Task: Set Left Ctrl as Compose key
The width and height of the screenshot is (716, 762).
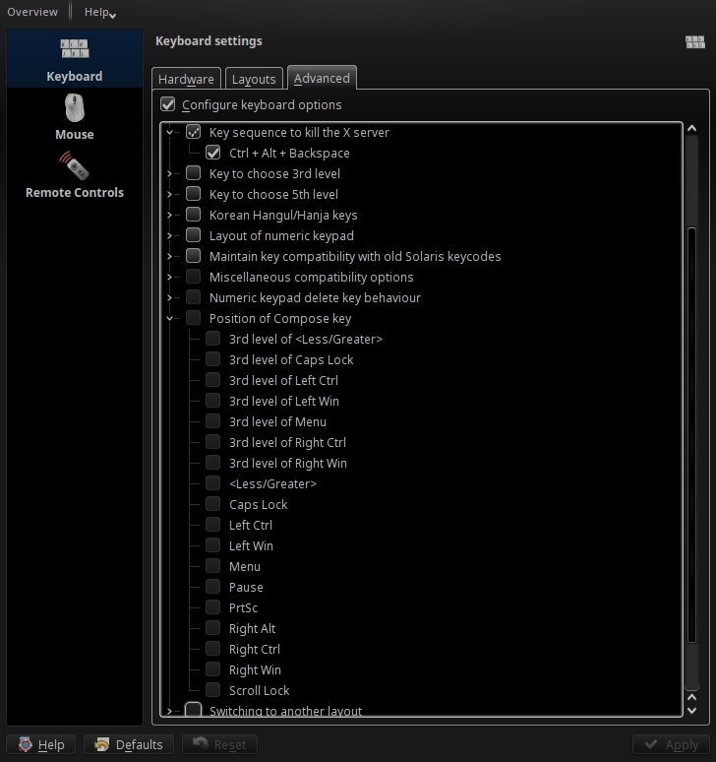Action: click(x=213, y=525)
